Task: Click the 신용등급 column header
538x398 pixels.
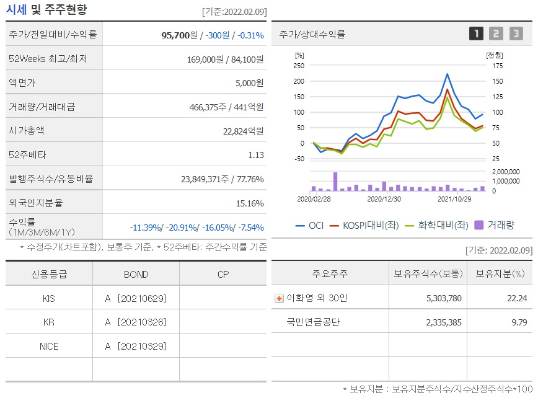Action: [x=49, y=274]
